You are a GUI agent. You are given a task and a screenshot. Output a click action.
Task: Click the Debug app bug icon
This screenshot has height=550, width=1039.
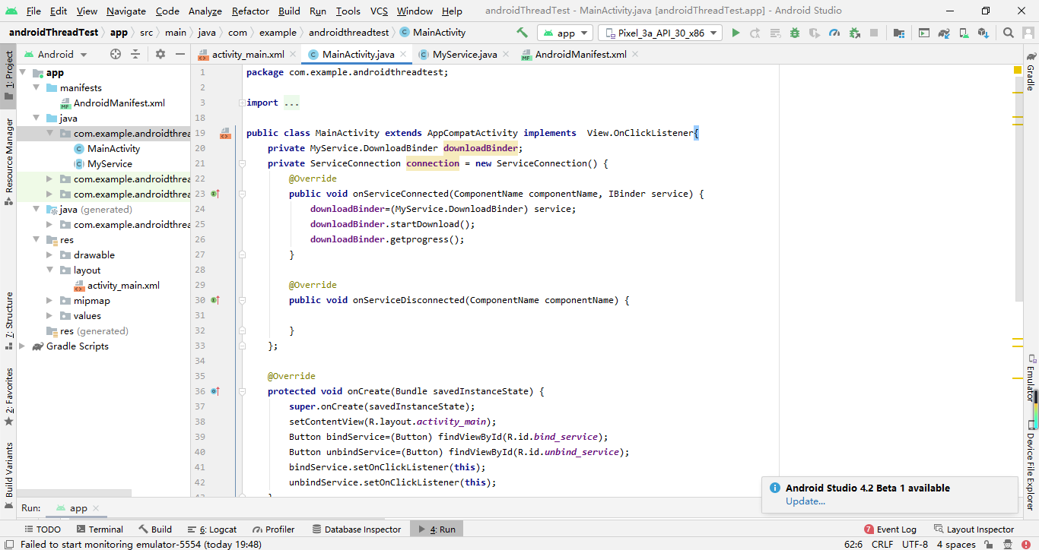point(795,33)
